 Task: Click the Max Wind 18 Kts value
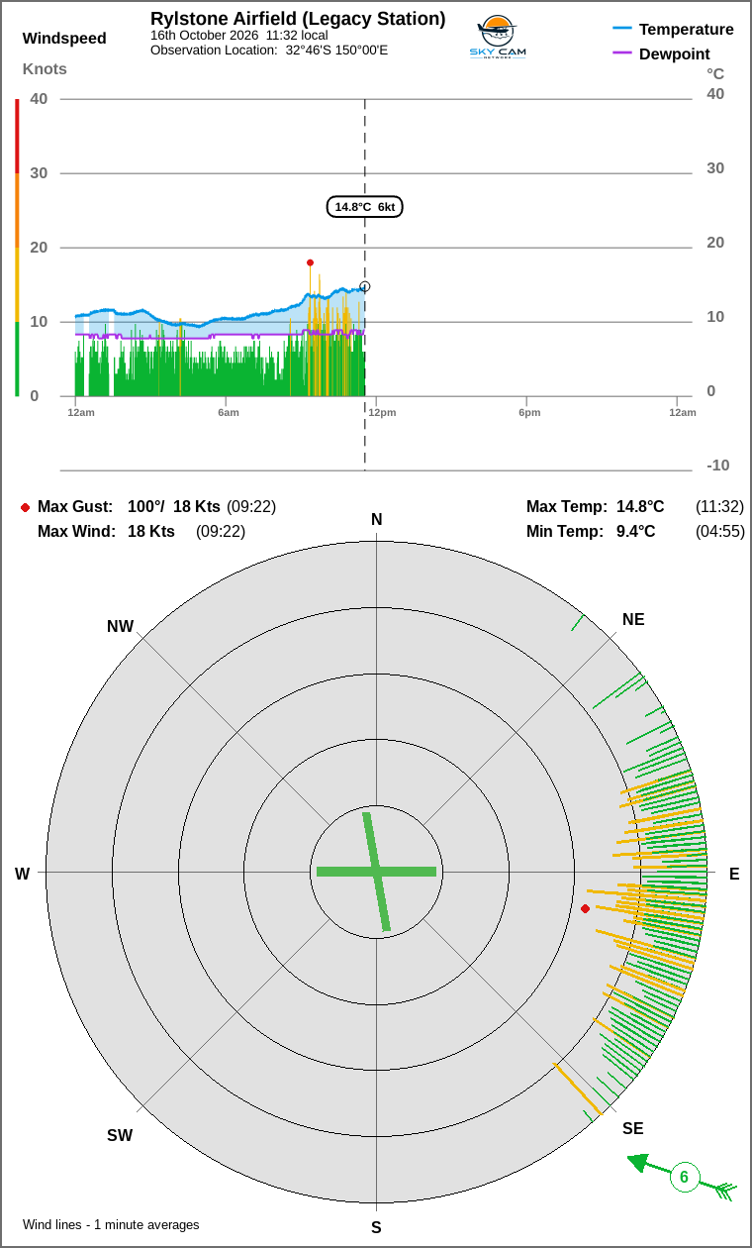151,532
